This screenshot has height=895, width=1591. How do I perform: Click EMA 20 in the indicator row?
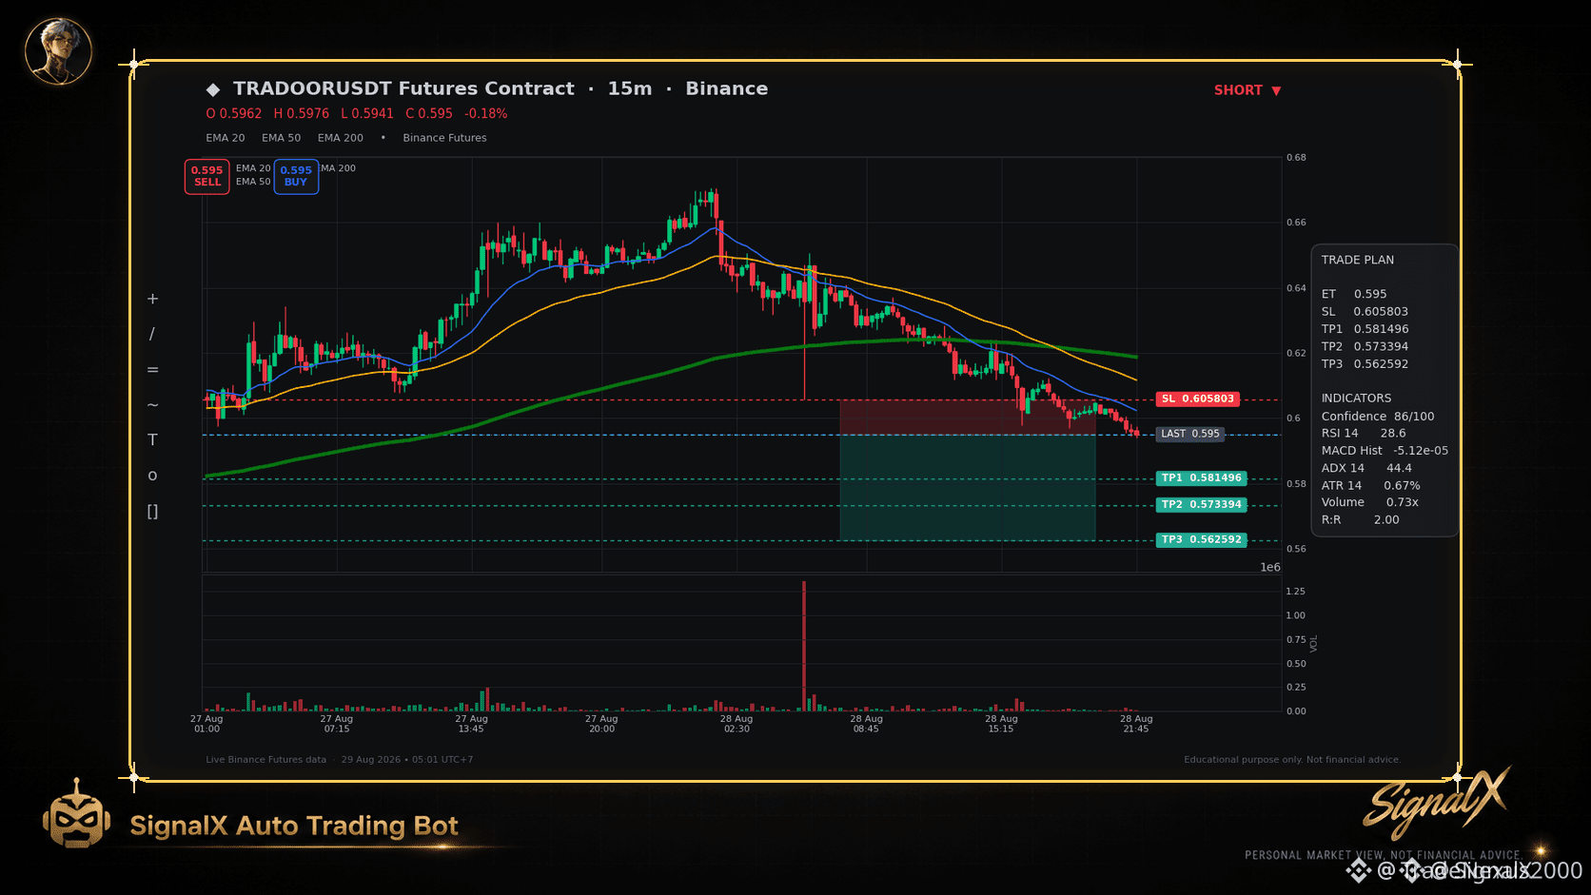(226, 138)
